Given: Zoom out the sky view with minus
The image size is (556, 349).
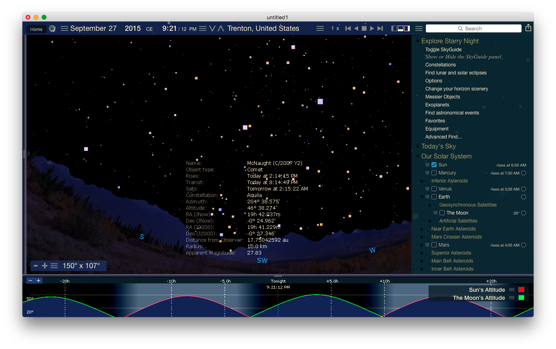Looking at the screenshot, I should click(36, 266).
